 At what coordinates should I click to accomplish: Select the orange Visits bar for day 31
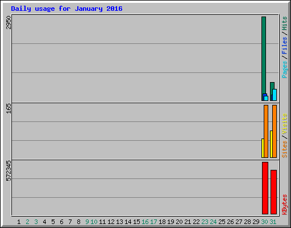pos(275,131)
